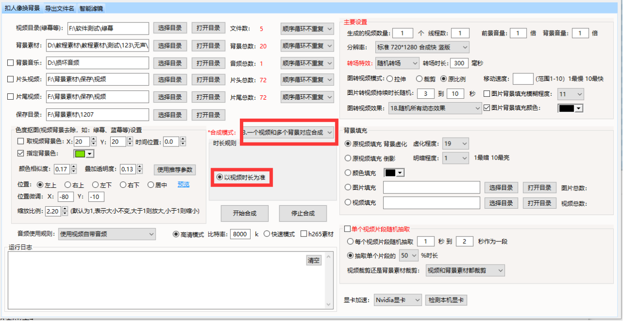Open the 音频使用规则 dropdown
The image size is (623, 321).
107,234
